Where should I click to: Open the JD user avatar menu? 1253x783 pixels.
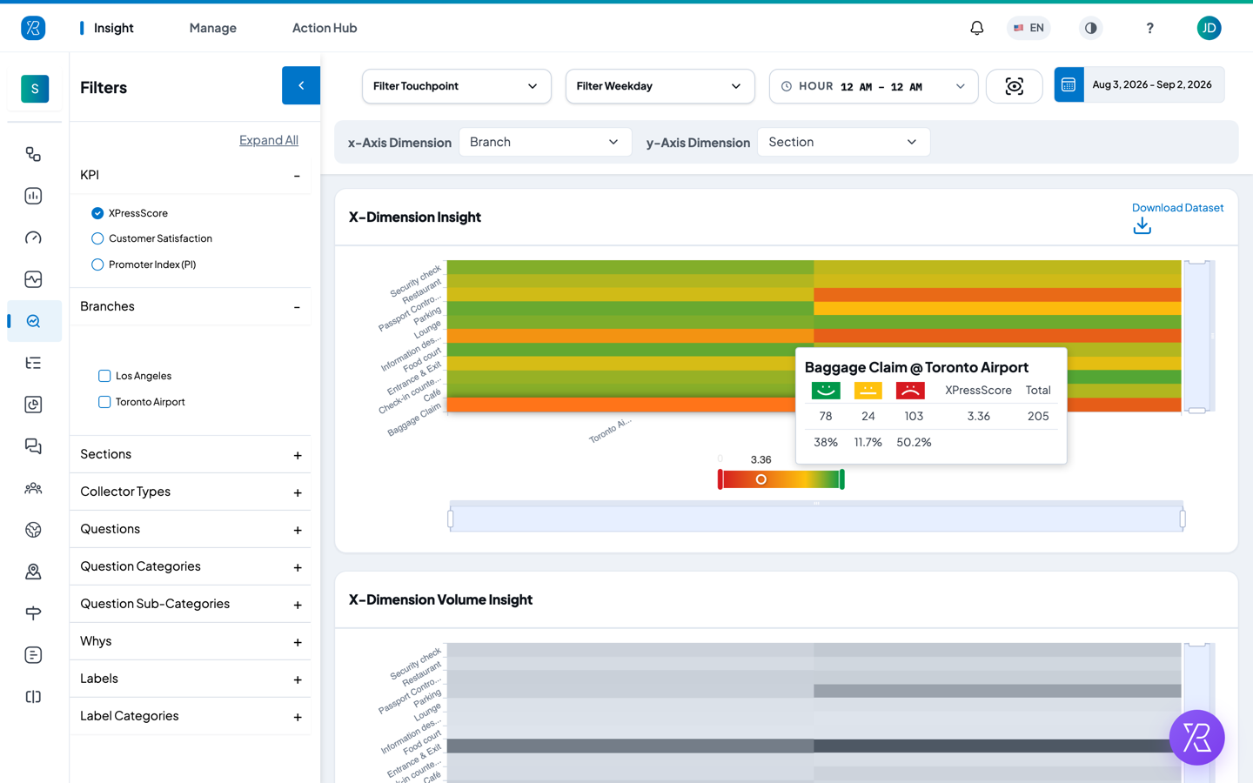[x=1209, y=28]
